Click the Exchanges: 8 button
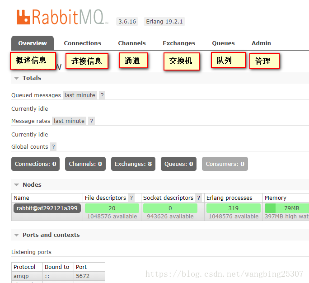 tap(133, 164)
